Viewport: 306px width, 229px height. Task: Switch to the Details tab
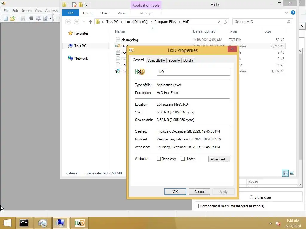coord(188,60)
